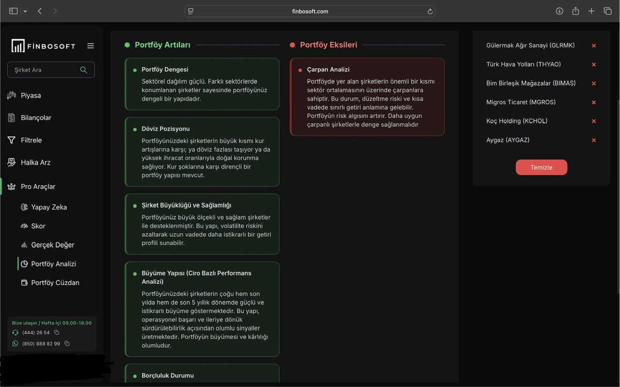The width and height of the screenshot is (620, 387).
Task: Remove Koç Holding (KCHOL) from list
Action: (594, 121)
